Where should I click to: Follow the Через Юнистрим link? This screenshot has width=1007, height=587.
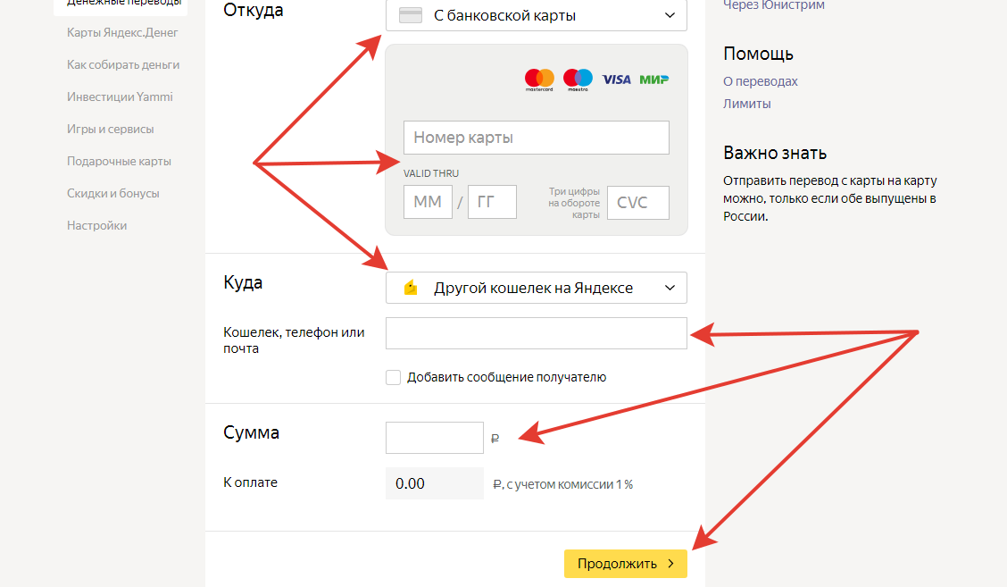[x=774, y=5]
